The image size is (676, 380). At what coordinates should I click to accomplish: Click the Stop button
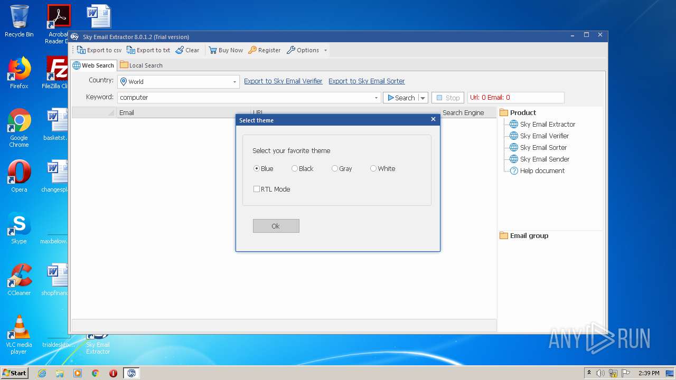click(448, 98)
